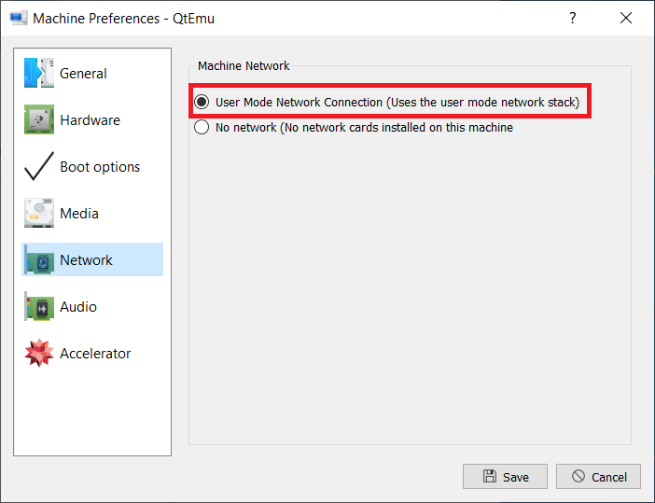Screen dimensions: 655x503
Task: Go to Boot options section
Action: pyautogui.click(x=100, y=167)
